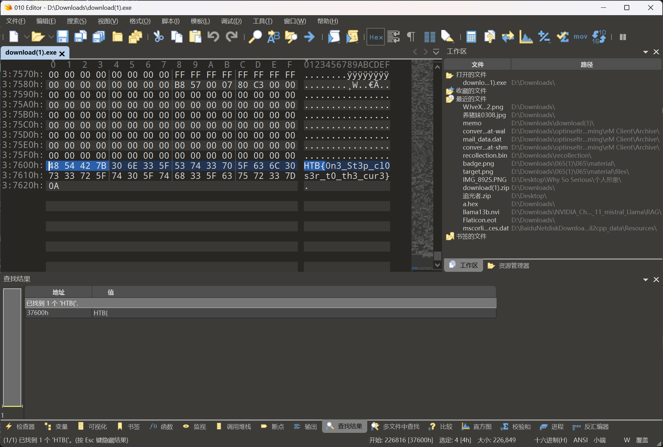Open the Calculator toolbar icon

coord(471,37)
